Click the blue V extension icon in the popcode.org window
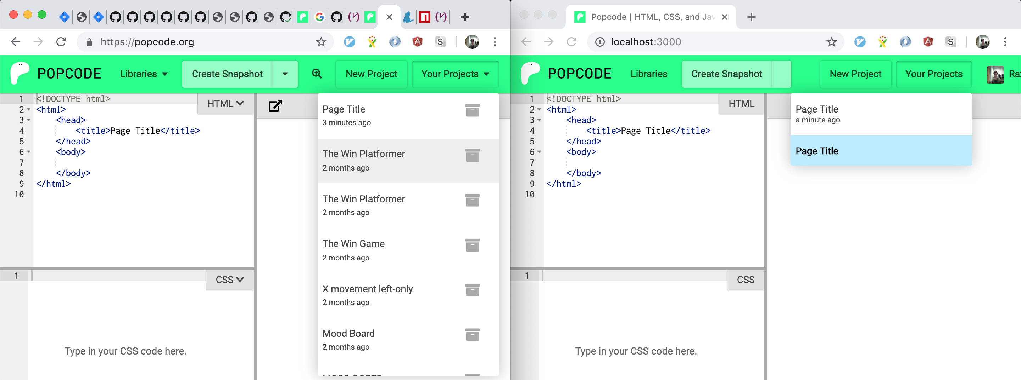This screenshot has width=1021, height=380. 349,42
